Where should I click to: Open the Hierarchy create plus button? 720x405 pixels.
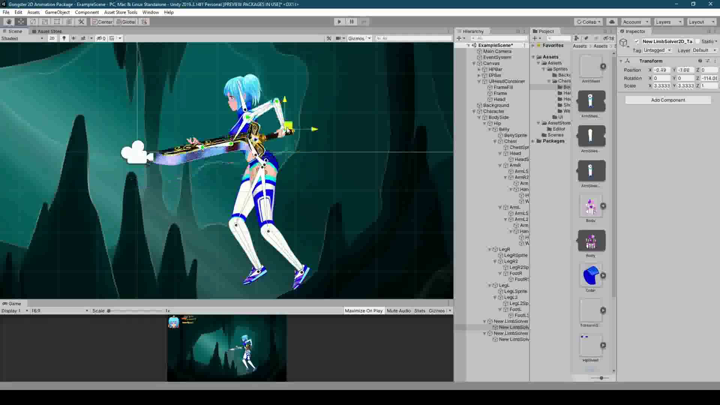point(460,38)
